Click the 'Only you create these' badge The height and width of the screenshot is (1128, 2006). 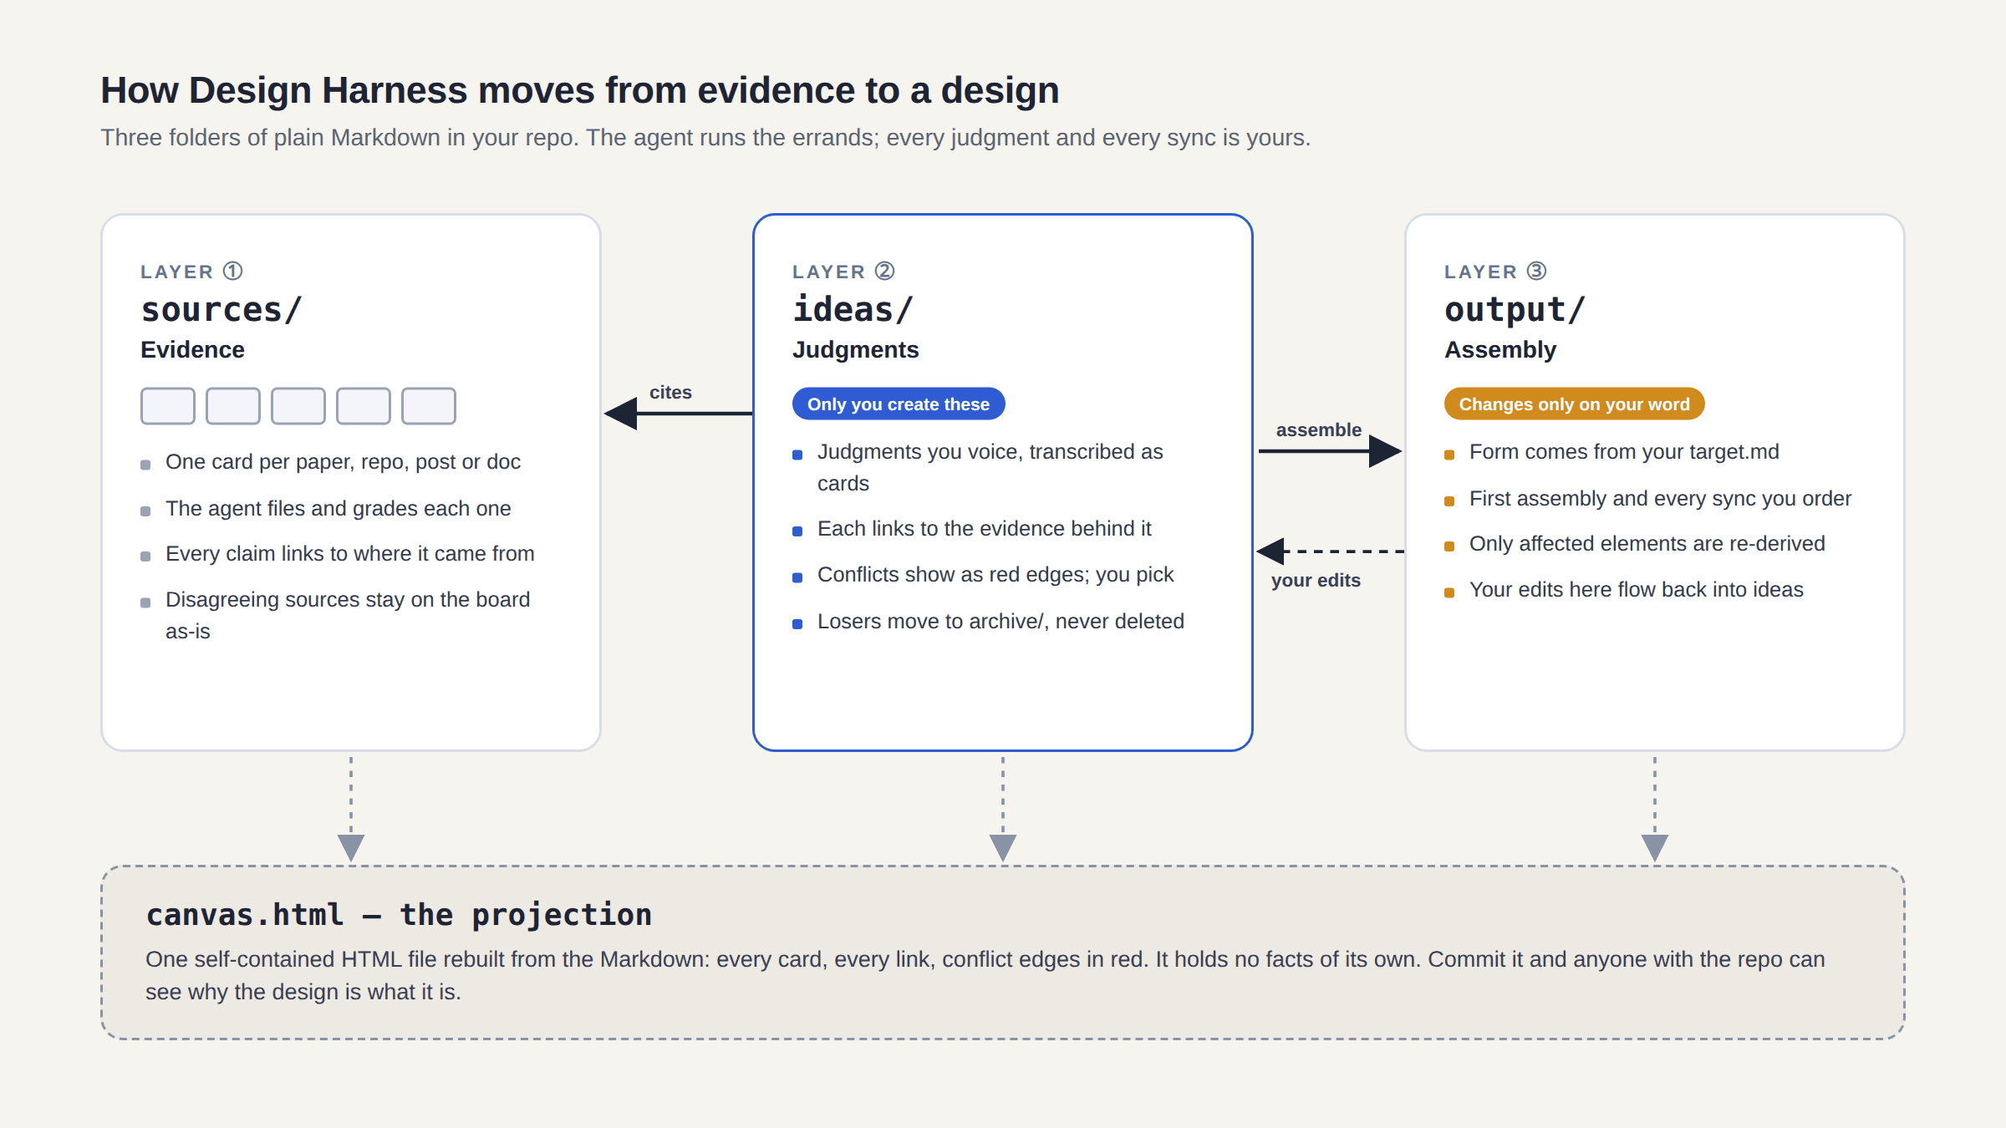pyautogui.click(x=899, y=404)
